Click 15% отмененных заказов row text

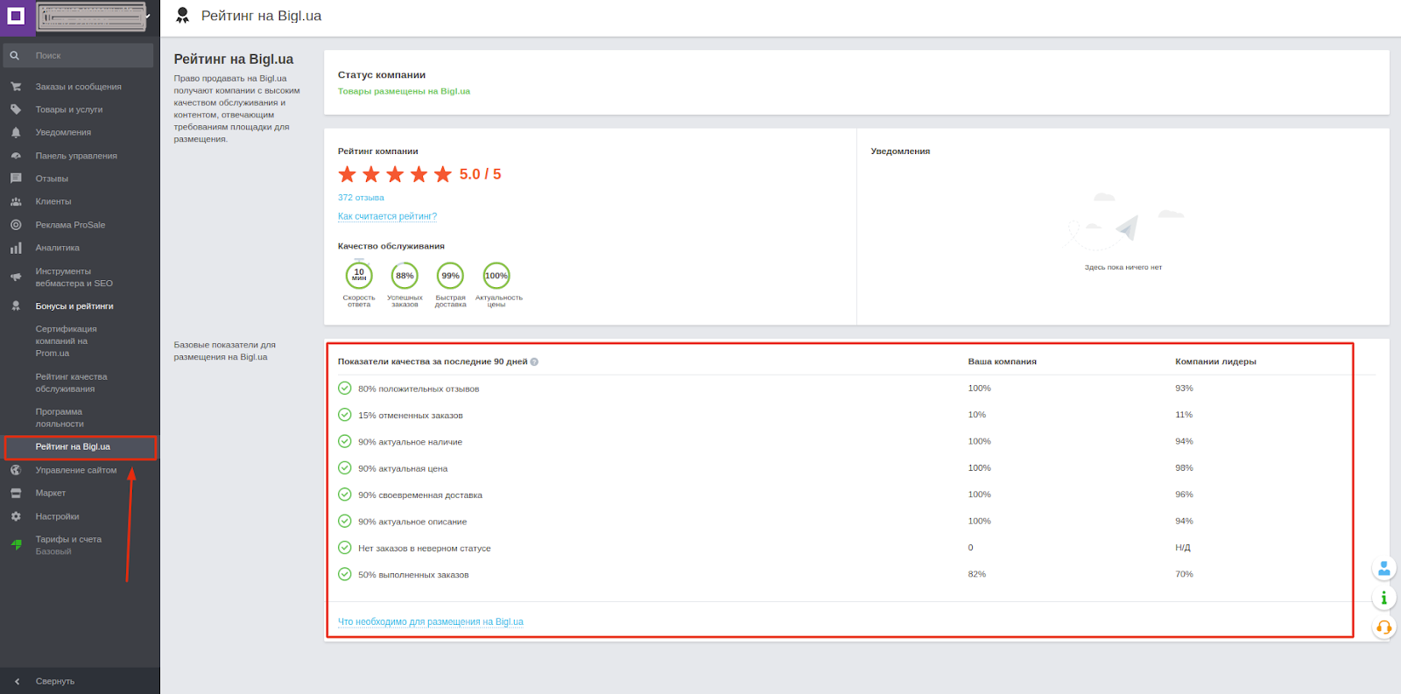coord(411,416)
